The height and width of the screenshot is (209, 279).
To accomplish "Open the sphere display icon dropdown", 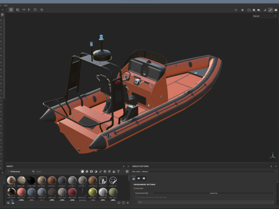I will (254, 10).
